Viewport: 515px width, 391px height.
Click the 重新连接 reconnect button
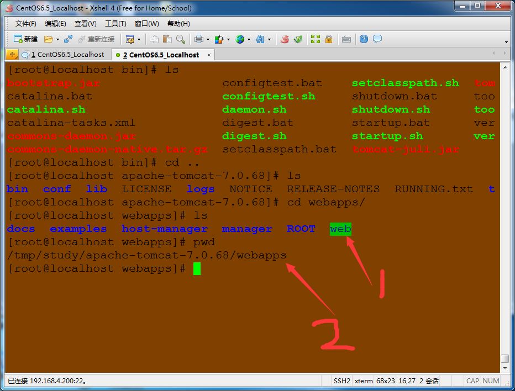96,39
